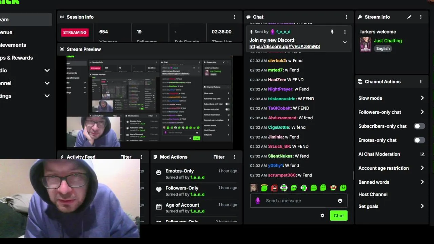
Task: Expand the Settings sidebar section
Action: (x=47, y=96)
